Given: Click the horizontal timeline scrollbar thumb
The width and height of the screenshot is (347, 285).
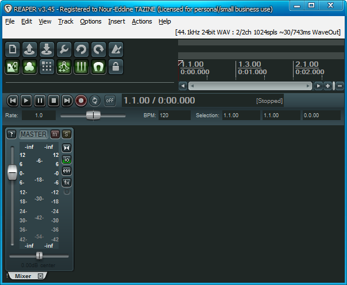Looking at the screenshot, I should coord(250,86).
